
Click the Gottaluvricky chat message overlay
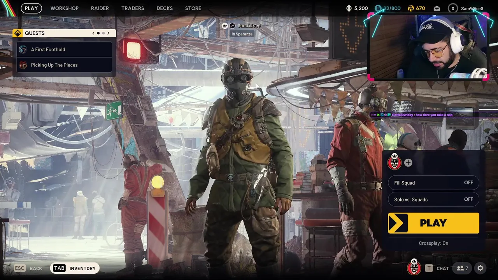pos(411,115)
